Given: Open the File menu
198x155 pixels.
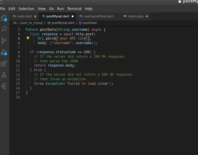Looking at the screenshot, I should click(x=3, y=9).
